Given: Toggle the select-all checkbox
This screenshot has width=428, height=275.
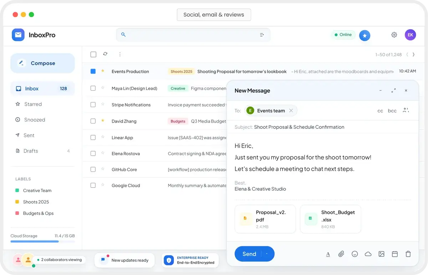Looking at the screenshot, I should click(x=93, y=54).
